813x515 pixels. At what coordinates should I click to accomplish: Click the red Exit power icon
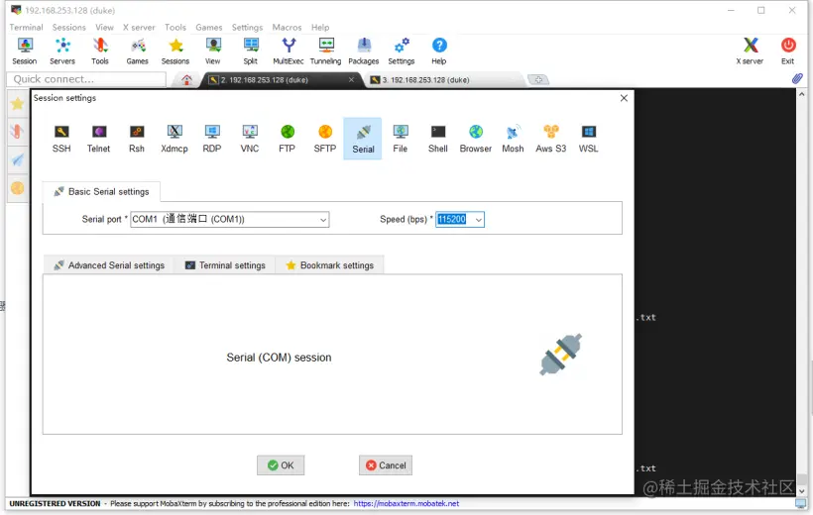click(788, 51)
